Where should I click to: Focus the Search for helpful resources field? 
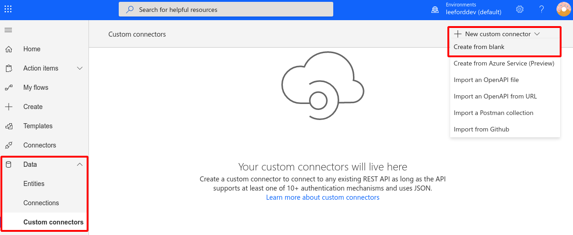pyautogui.click(x=226, y=10)
